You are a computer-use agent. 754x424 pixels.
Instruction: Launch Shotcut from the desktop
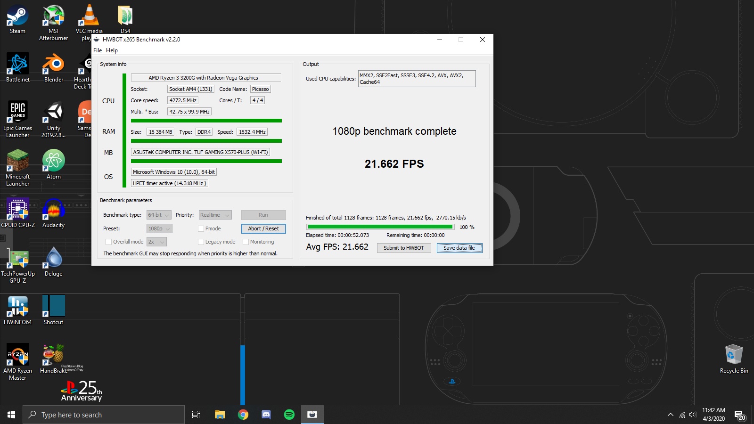coord(53,310)
